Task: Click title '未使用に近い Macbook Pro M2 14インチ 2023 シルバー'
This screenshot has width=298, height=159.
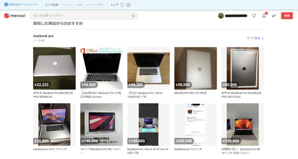Action: click(241, 151)
